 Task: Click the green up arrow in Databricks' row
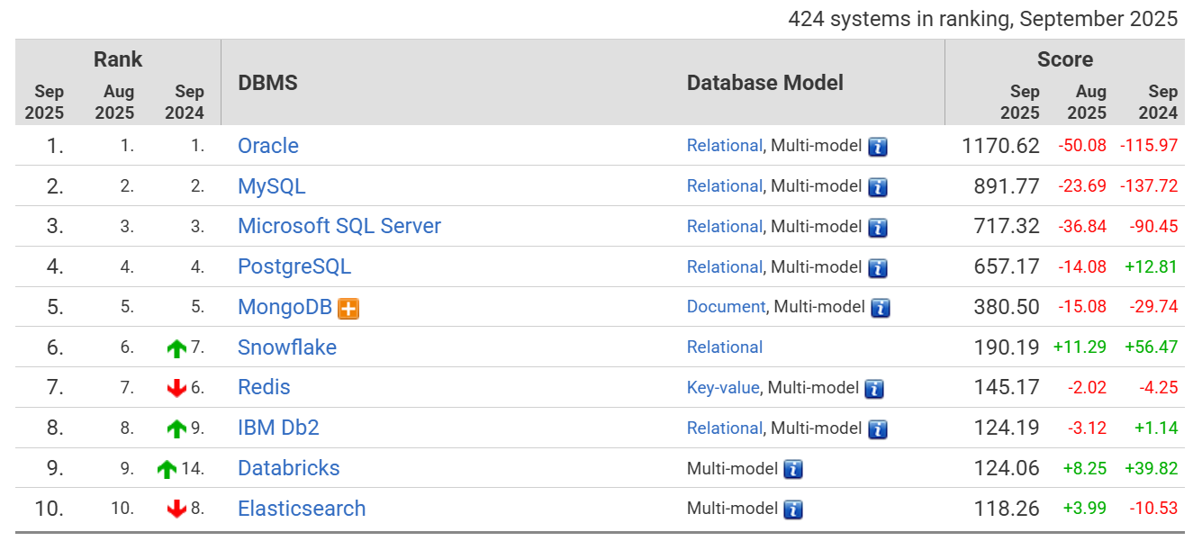pyautogui.click(x=167, y=469)
